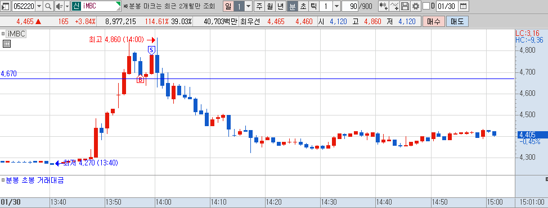This screenshot has width=548, height=208.
Task: Open the stock code search magnifier
Action: pos(48,6)
